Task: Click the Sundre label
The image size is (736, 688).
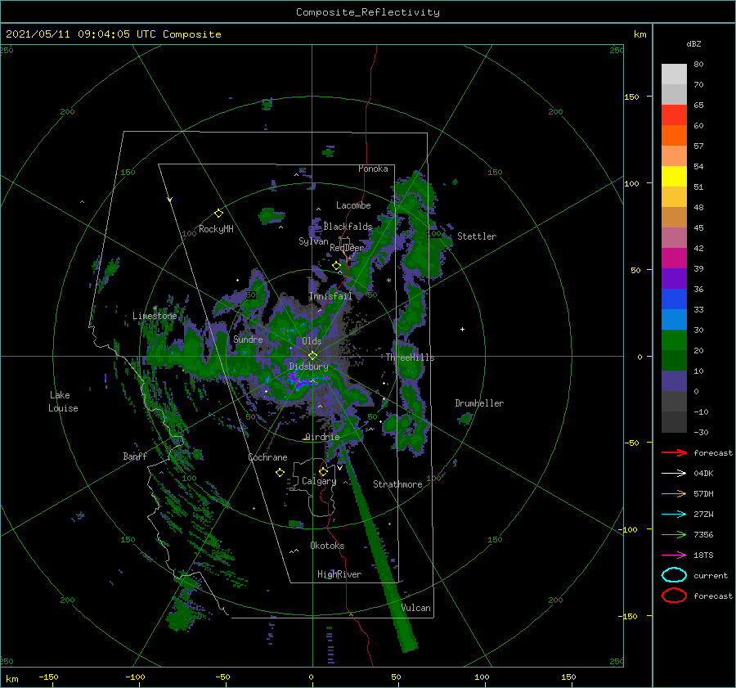Action: pos(248,339)
